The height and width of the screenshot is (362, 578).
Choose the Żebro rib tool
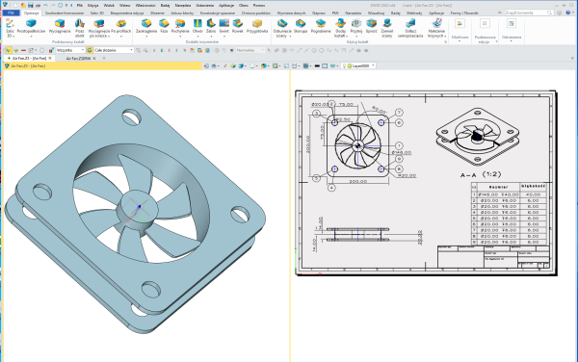coord(211,26)
